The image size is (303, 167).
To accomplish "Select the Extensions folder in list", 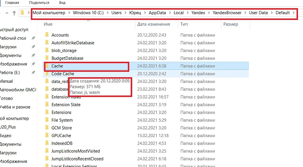I will click(x=61, y=112).
